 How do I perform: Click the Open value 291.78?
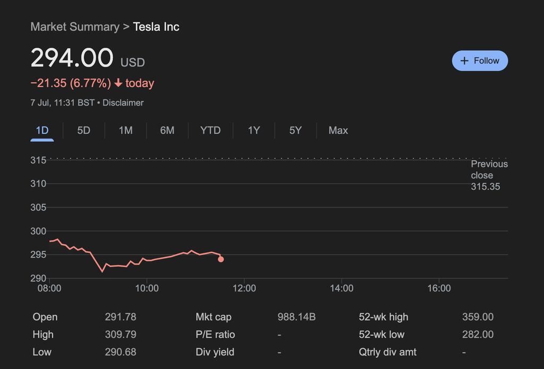(121, 317)
